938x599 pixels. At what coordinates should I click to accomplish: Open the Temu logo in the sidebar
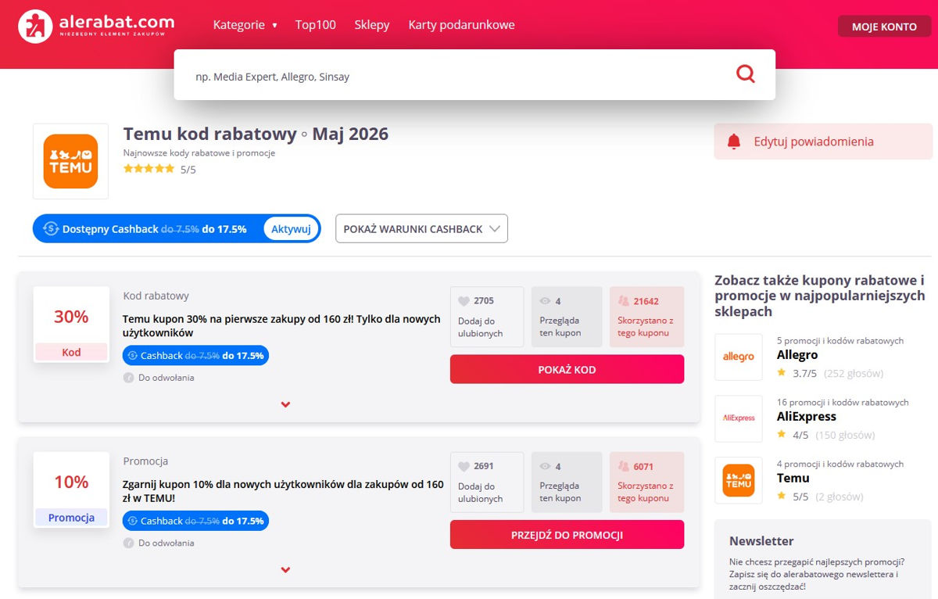click(739, 480)
